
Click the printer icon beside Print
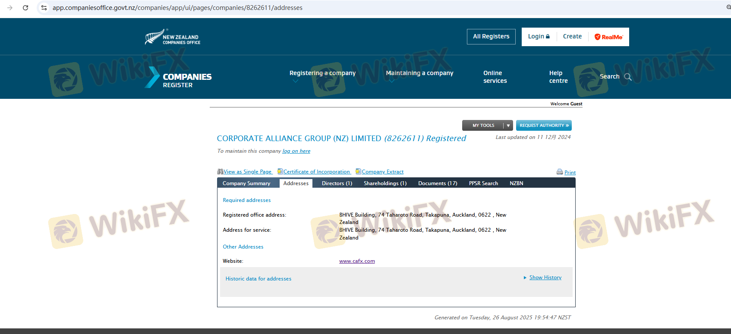(560, 172)
